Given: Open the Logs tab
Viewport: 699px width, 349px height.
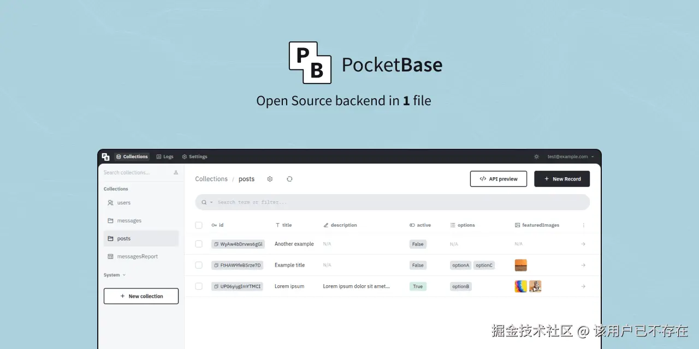Looking at the screenshot, I should (165, 157).
